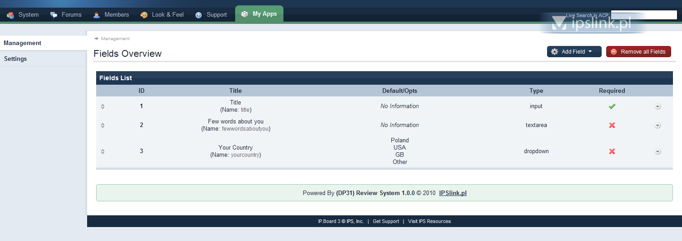The width and height of the screenshot is (682, 241).
Task: Click the gear icon on Add Field
Action: tap(555, 52)
